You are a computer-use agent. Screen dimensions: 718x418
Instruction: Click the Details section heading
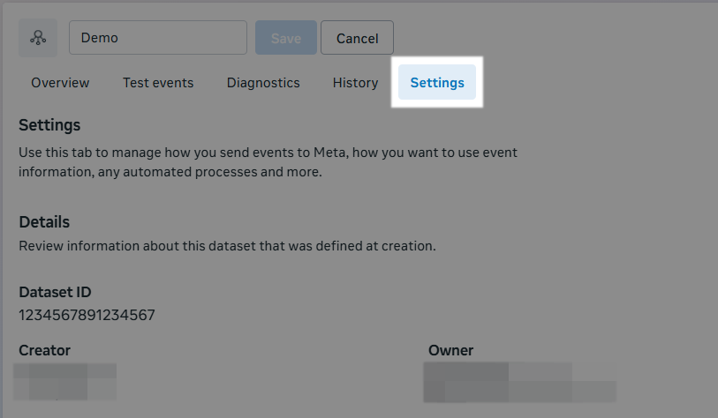tap(44, 222)
